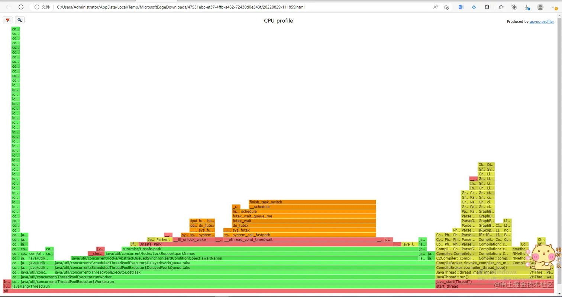Zoom into the java/lang/Thread.run frame
This screenshot has height=297, width=562.
tap(223, 286)
